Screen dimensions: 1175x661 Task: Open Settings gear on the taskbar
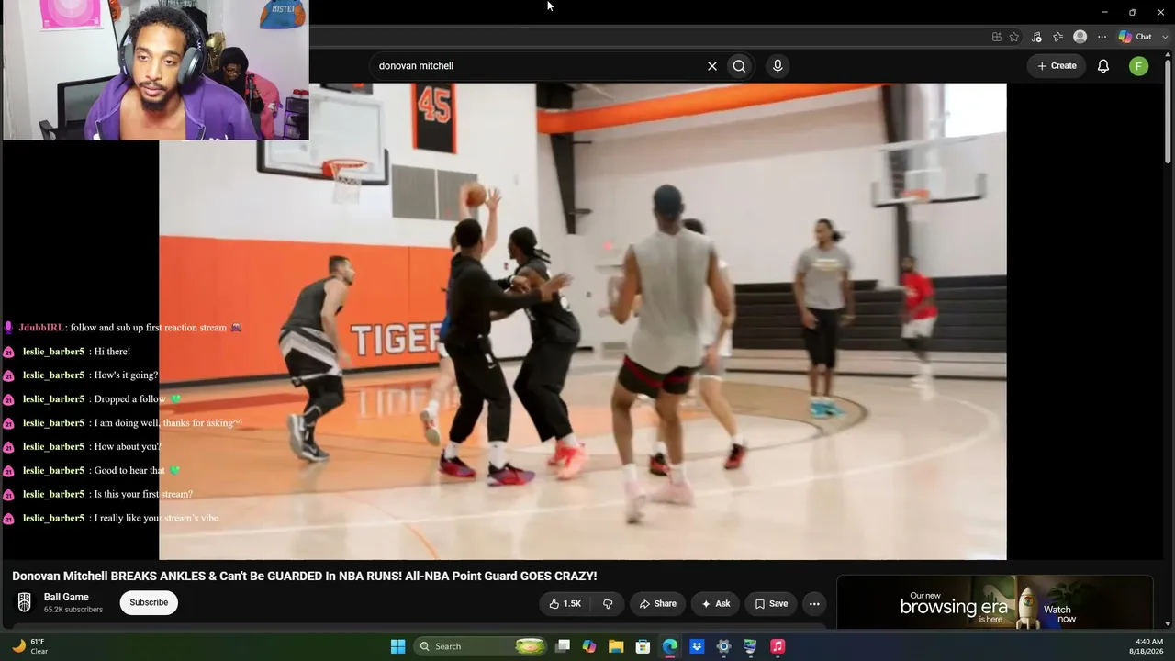point(723,646)
